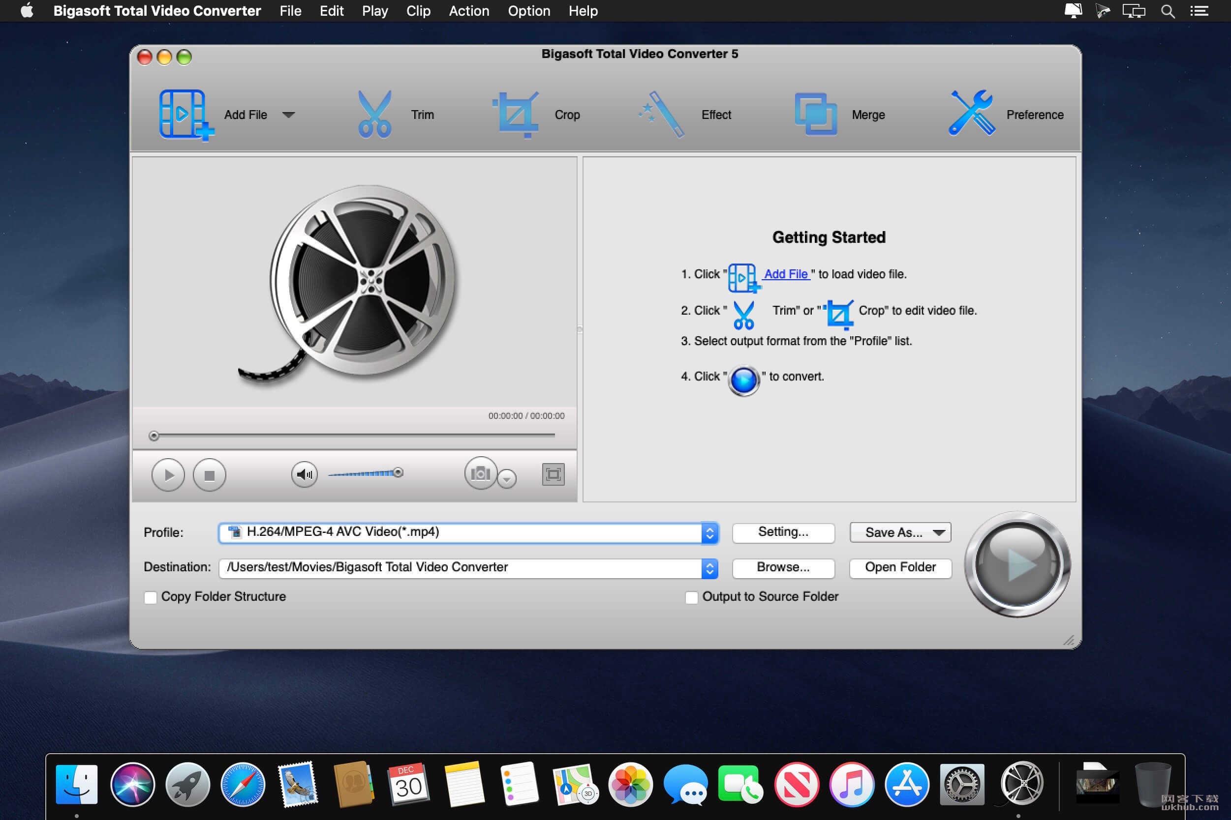Open the Trim scissors tool
The image size is (1231, 820).
tap(375, 115)
